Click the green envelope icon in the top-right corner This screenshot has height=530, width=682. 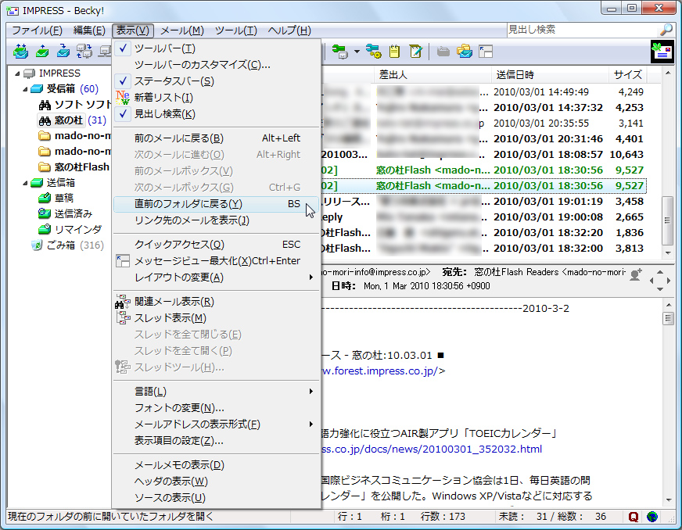pyautogui.click(x=661, y=50)
